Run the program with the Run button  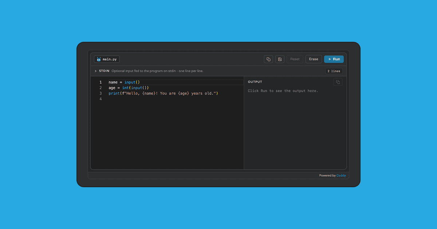tap(334, 59)
